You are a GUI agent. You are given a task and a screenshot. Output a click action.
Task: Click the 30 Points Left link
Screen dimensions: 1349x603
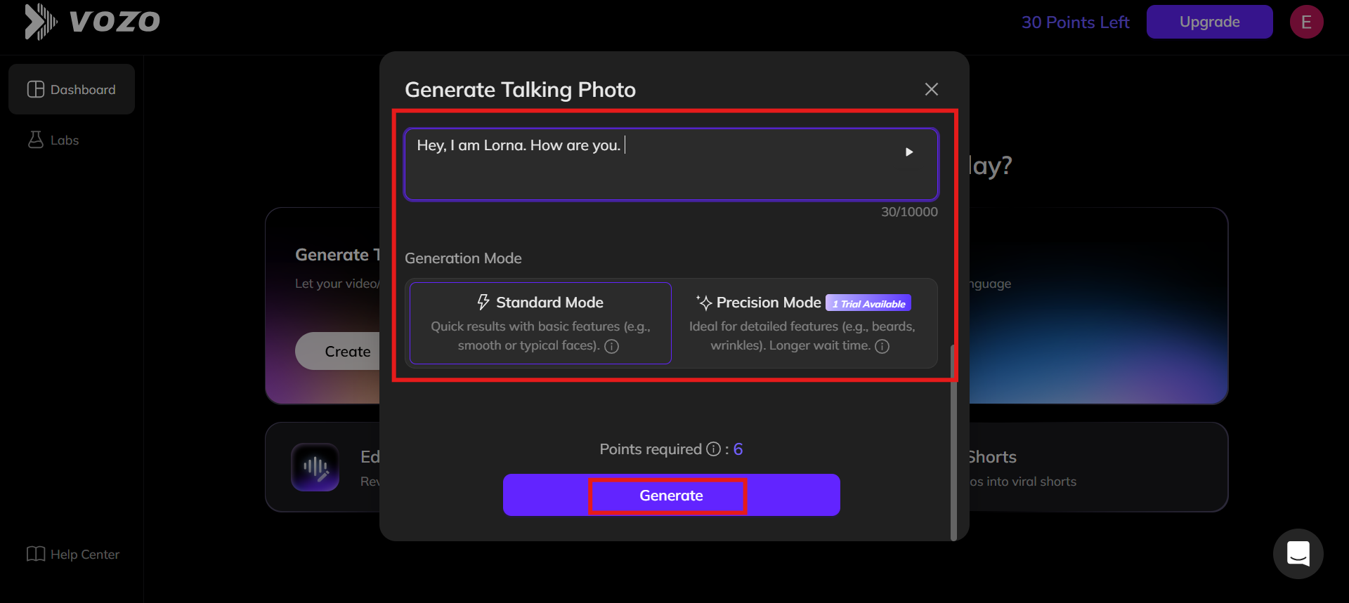coord(1075,22)
